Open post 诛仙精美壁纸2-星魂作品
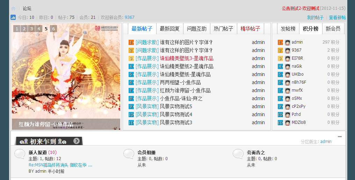Viewport: 355px width, 180px height. [187, 66]
